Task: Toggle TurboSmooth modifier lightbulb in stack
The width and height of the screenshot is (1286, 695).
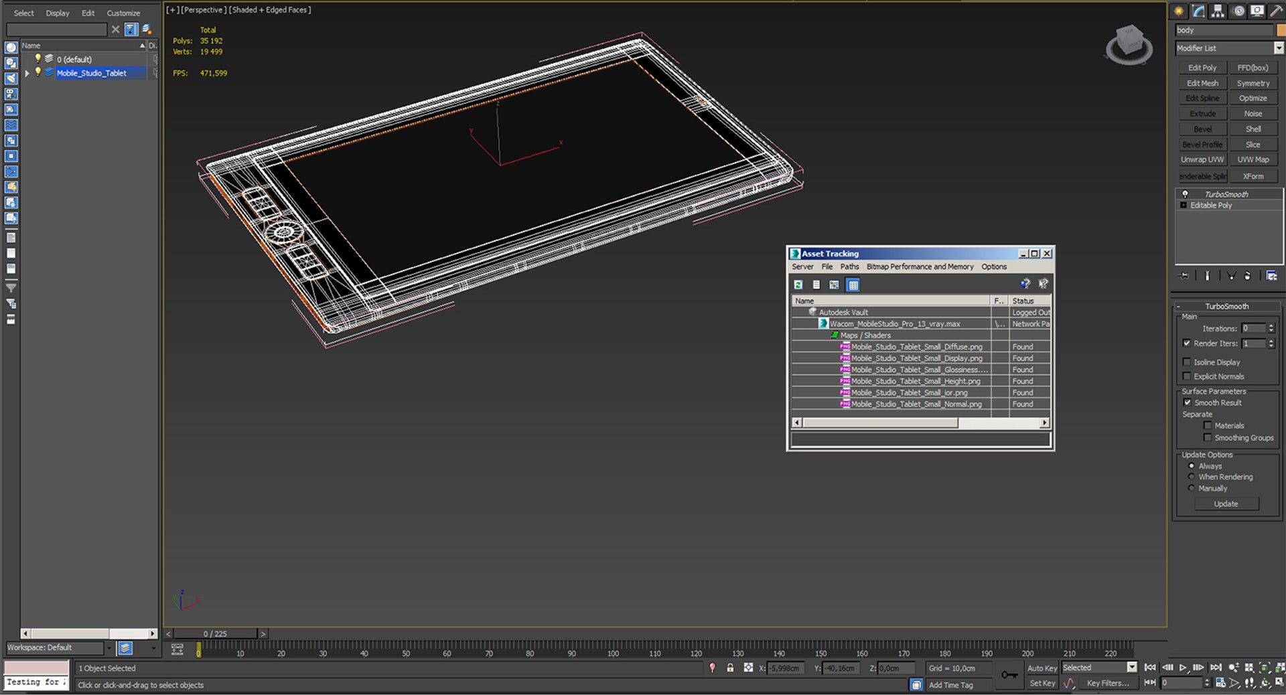Action: tap(1185, 194)
